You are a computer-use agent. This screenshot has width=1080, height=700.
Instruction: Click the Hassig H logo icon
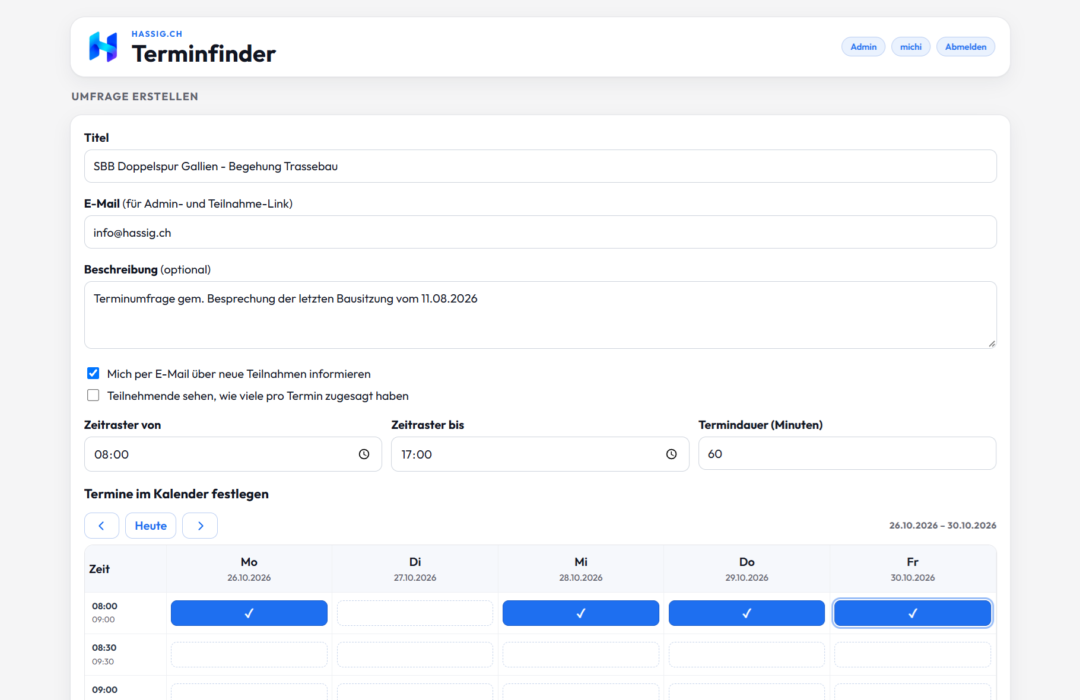click(103, 47)
